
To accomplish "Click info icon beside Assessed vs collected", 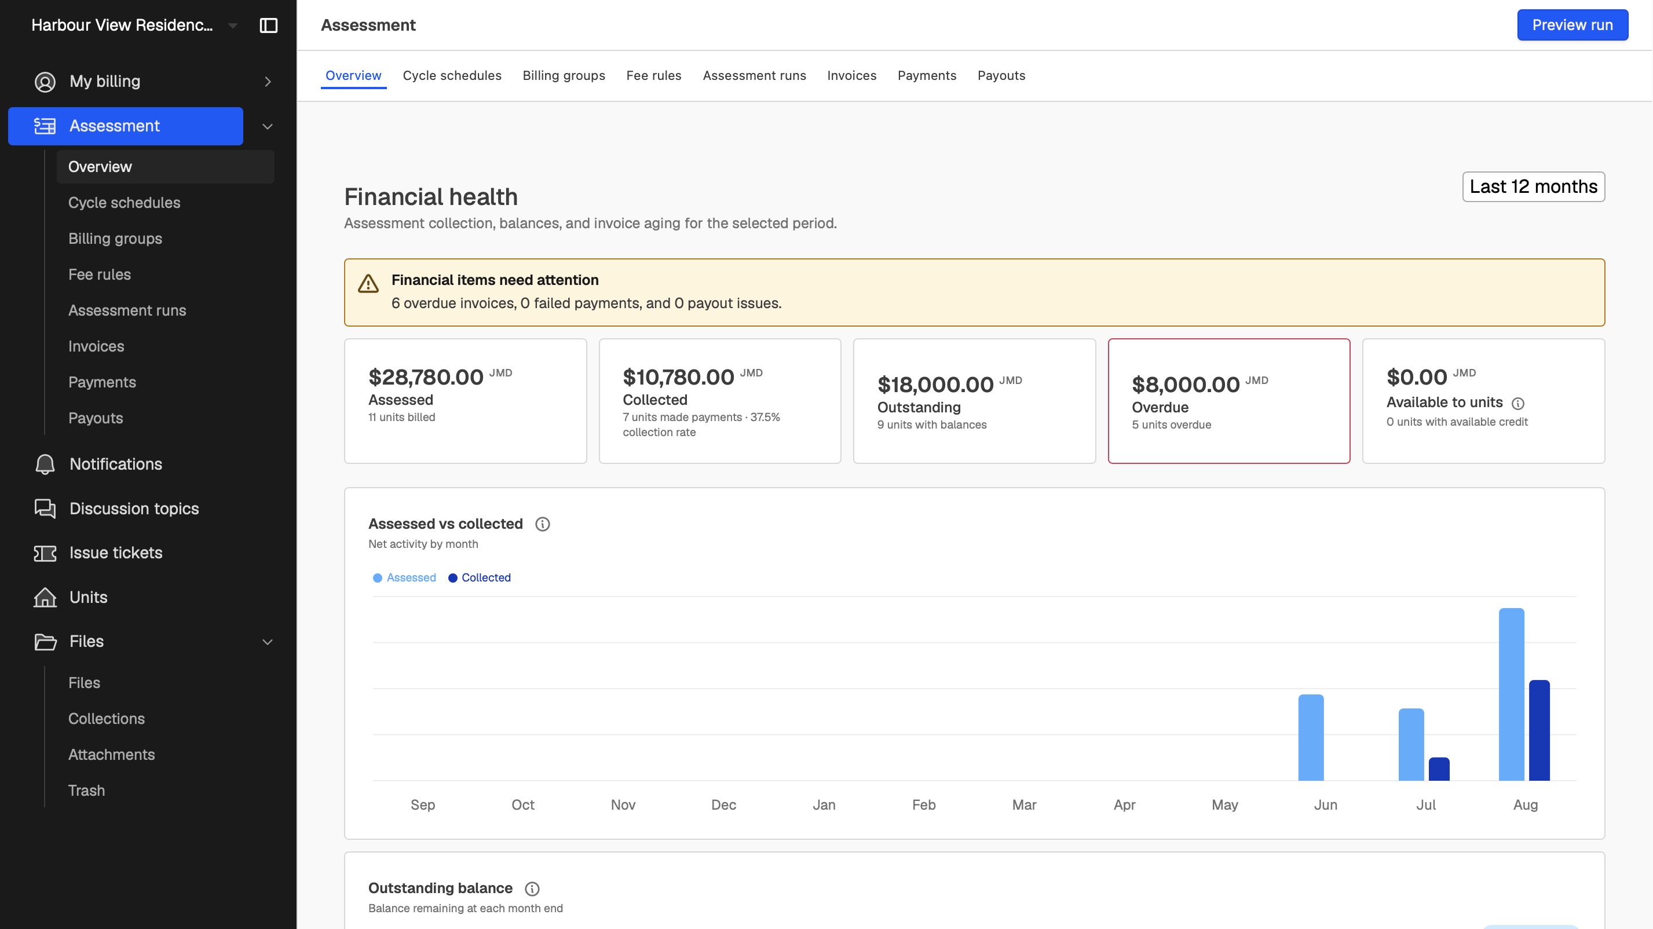I will coord(542,524).
